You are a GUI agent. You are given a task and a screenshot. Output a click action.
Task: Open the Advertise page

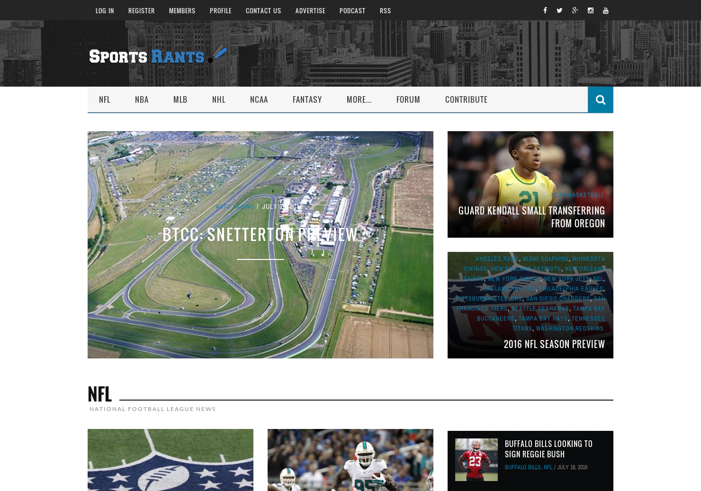point(310,10)
